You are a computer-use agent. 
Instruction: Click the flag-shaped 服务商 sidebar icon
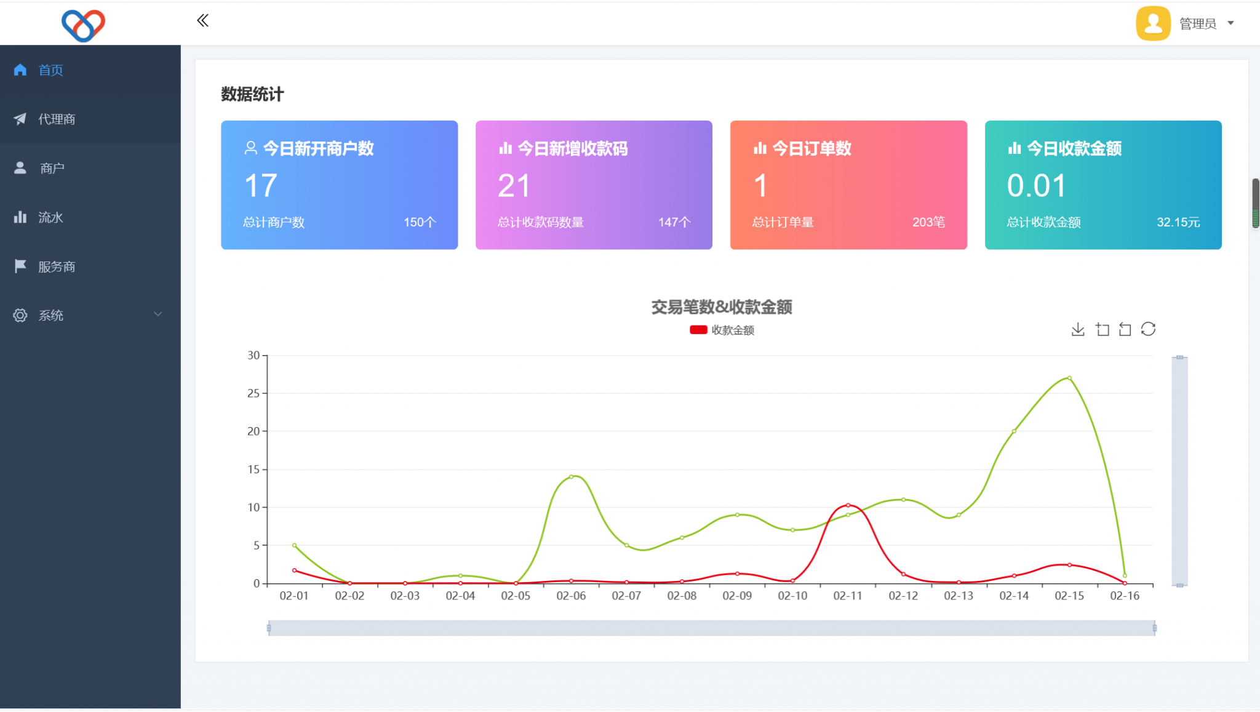click(x=20, y=266)
